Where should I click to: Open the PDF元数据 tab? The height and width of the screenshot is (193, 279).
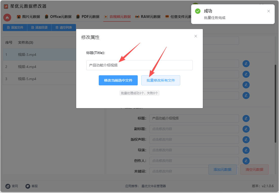[x=88, y=17]
